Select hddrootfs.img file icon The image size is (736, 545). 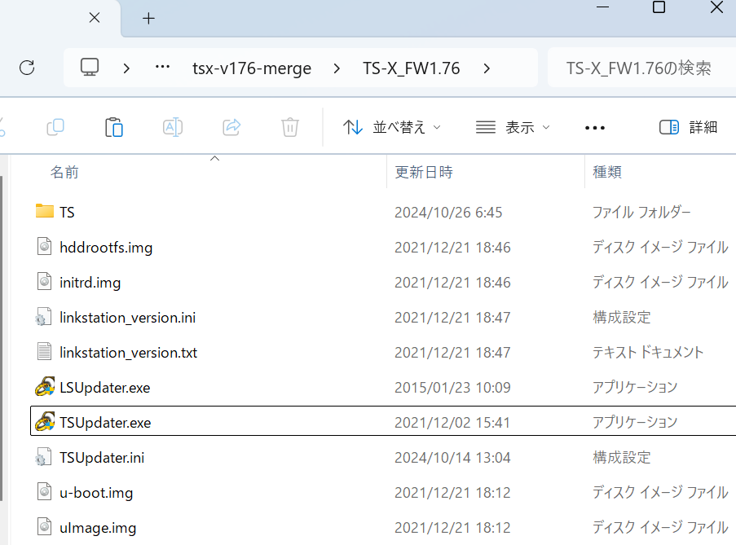coord(45,246)
